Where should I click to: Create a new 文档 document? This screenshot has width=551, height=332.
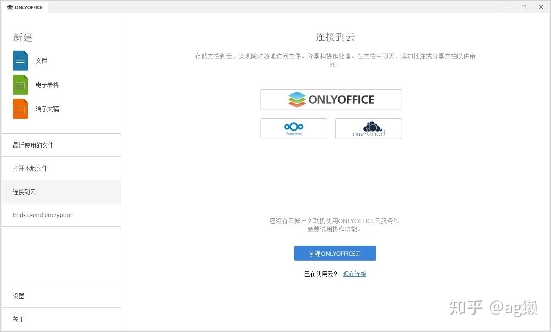[x=41, y=61]
